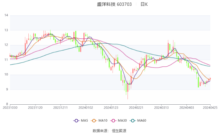
Task: Hide the MA30 line via legend label
Action: [122, 120]
